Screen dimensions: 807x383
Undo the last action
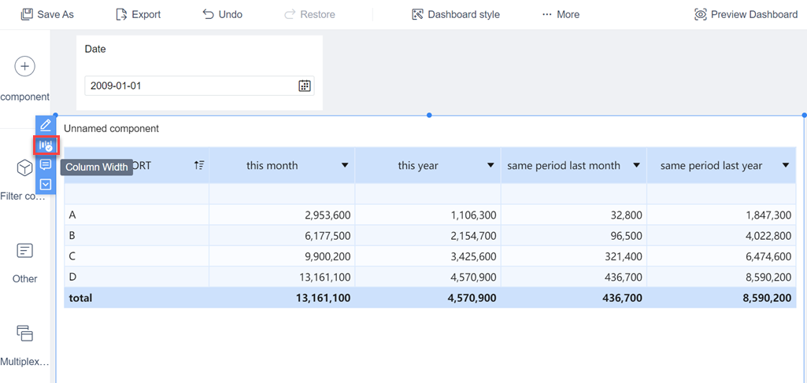coord(222,14)
